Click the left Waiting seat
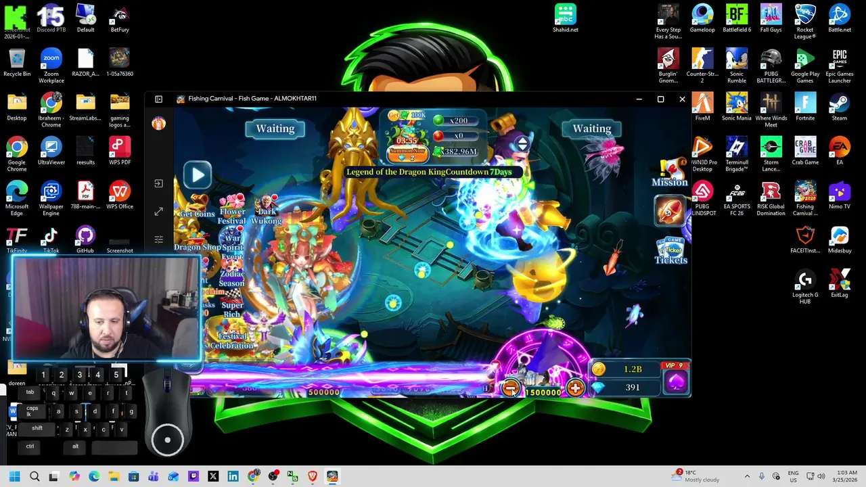Screen dimensions: 866x487 click(275, 129)
